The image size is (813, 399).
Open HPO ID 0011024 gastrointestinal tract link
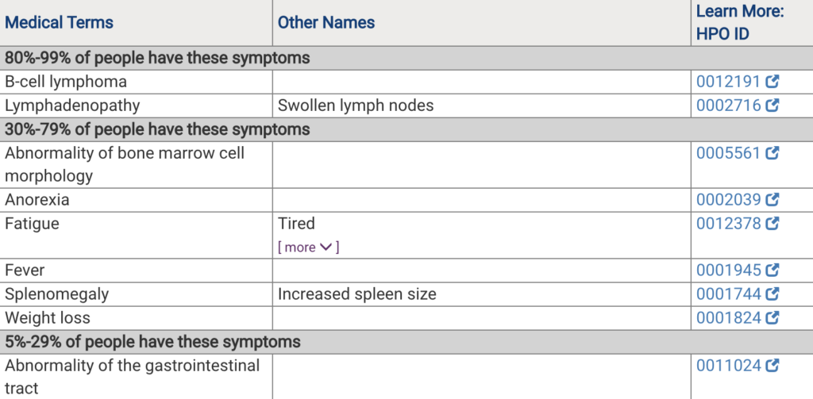[x=729, y=366]
